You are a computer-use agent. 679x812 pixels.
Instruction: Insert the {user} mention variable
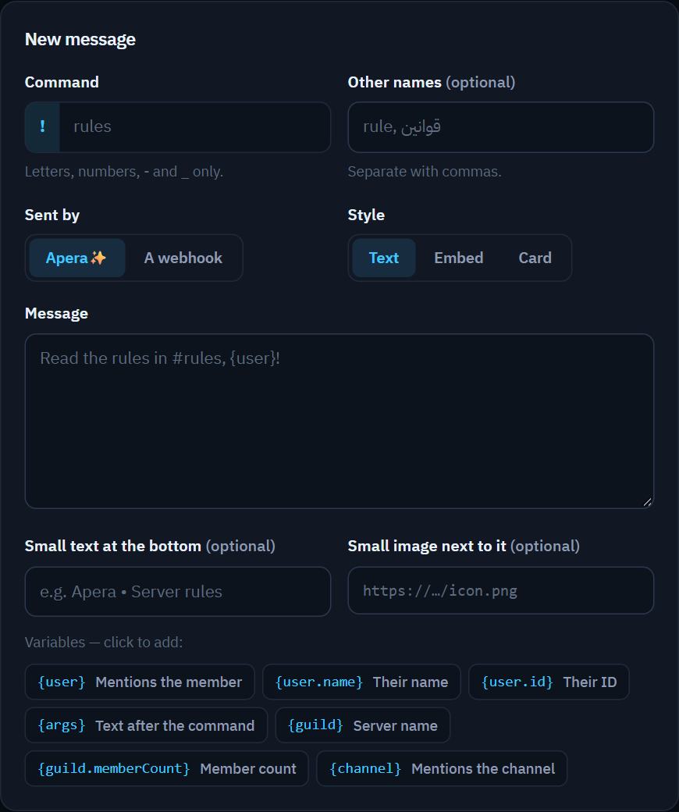pyautogui.click(x=140, y=682)
